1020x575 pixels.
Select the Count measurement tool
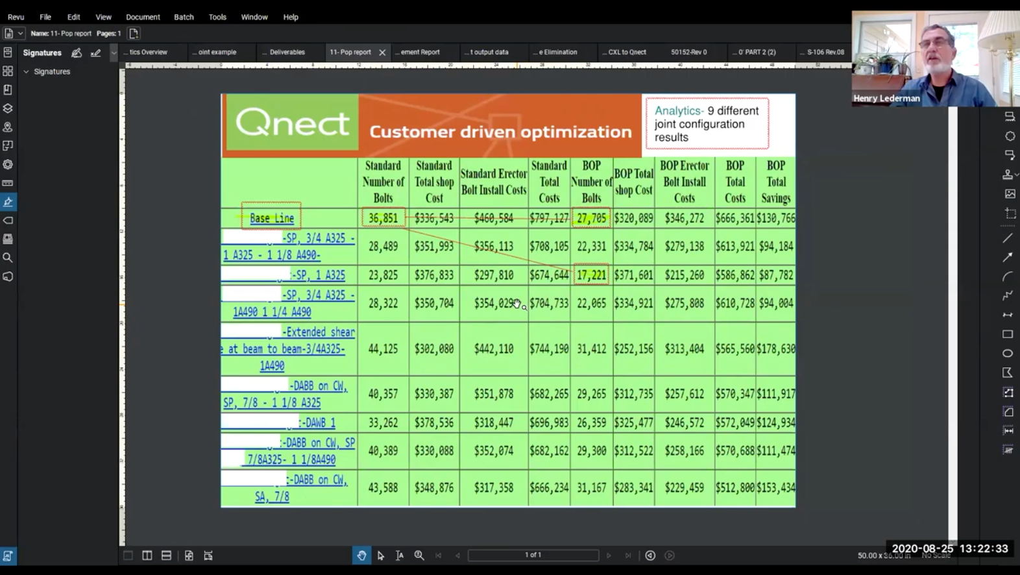coord(1008,450)
